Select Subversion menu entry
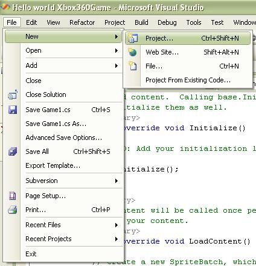Viewport: 256px width, 266px height. pyautogui.click(x=63, y=181)
